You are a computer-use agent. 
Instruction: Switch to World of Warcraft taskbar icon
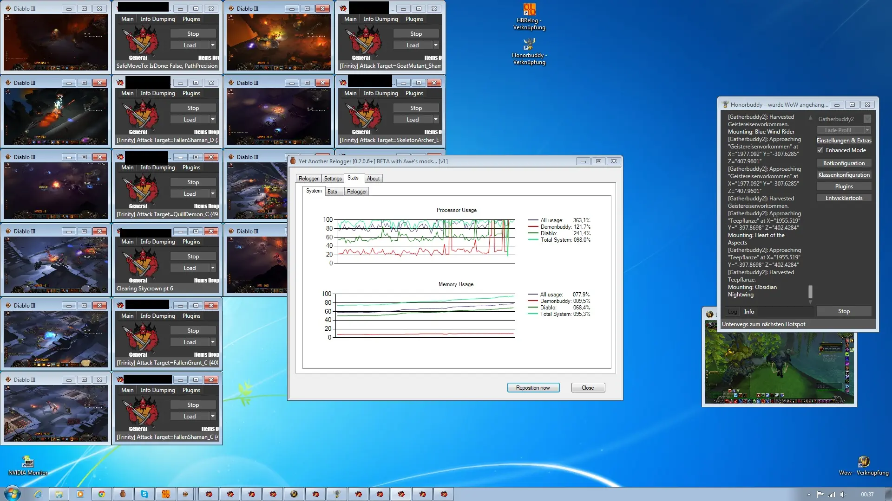tap(294, 494)
